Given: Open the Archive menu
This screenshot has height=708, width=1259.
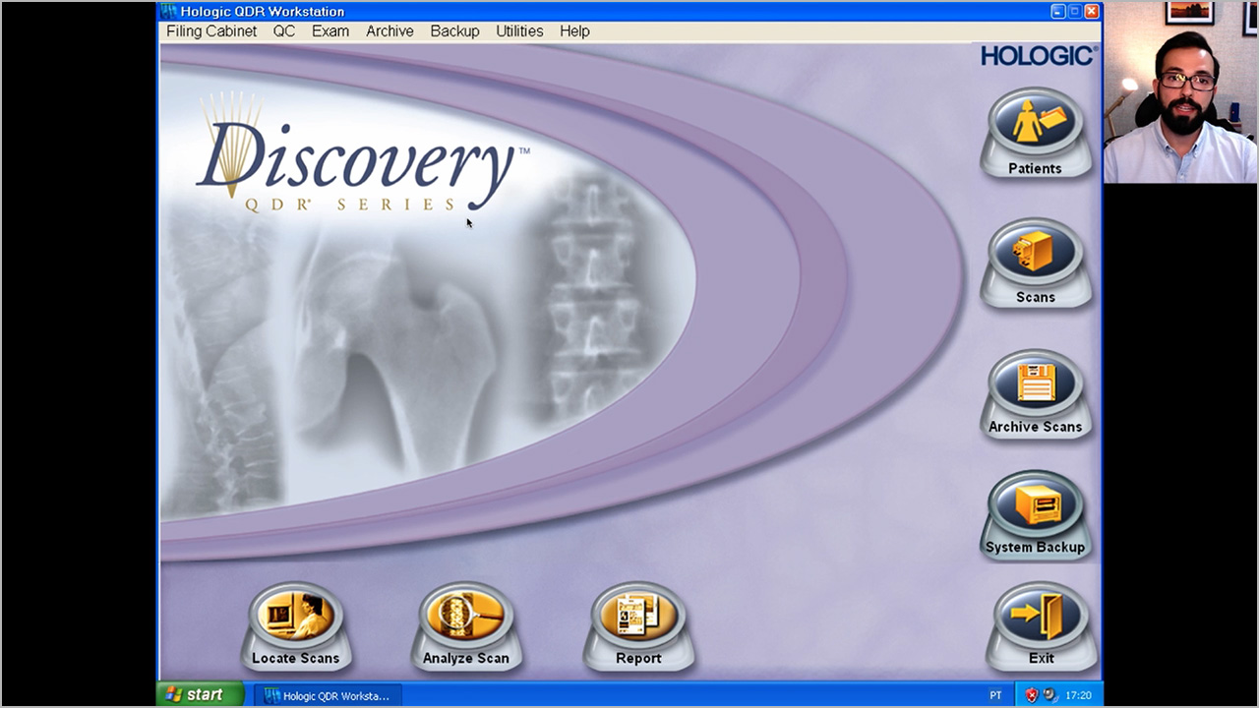Looking at the screenshot, I should [390, 30].
